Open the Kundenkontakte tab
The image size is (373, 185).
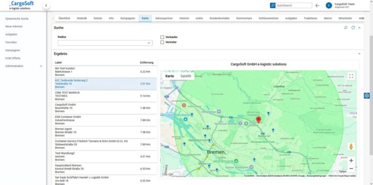[x=220, y=18]
